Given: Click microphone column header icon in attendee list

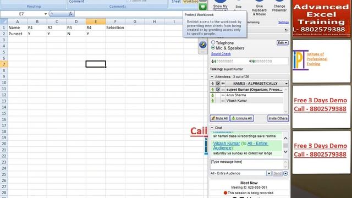Looking at the screenshot, I should point(213,84).
